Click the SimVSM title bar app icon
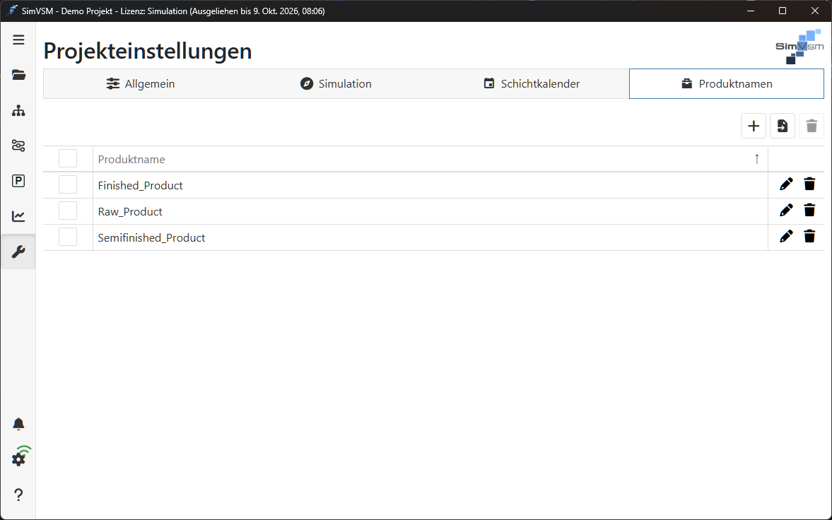The height and width of the screenshot is (520, 832). (13, 11)
